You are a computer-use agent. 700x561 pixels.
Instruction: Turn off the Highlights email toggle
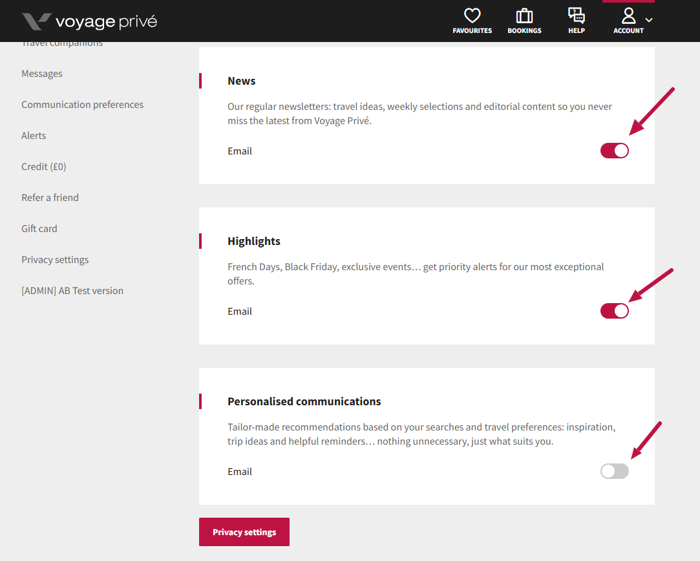click(614, 311)
